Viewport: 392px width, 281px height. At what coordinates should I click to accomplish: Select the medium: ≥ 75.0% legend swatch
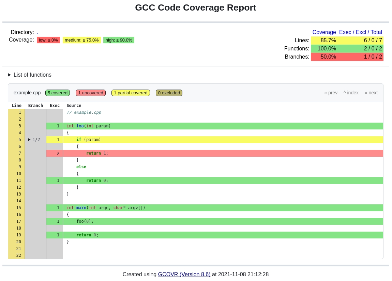tap(82, 40)
